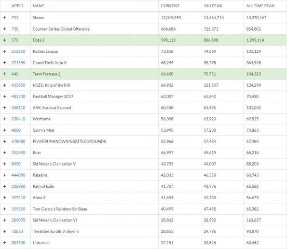
Task: Open app ID 578080 link
Action: pyautogui.click(x=18, y=142)
